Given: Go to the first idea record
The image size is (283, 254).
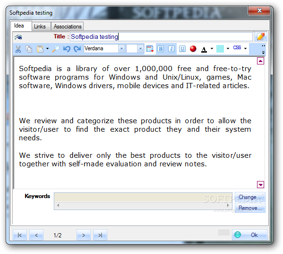Looking at the screenshot, I should 20,235.
